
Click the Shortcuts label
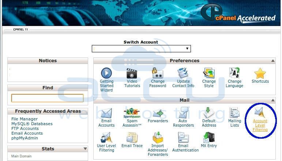coord(260,81)
